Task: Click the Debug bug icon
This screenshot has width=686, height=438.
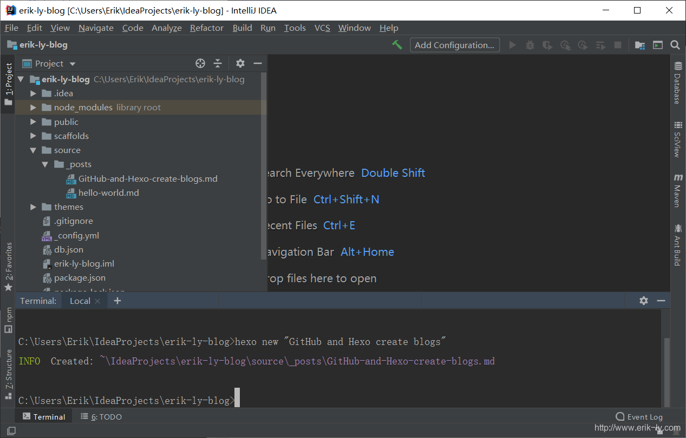Action: (x=530, y=45)
